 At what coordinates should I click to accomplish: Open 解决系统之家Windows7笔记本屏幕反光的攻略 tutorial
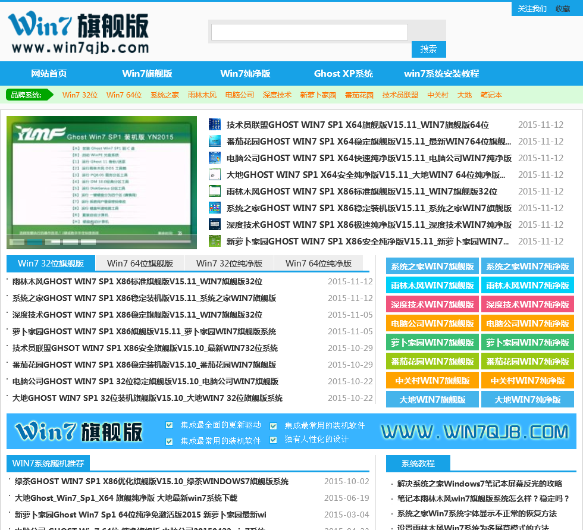479,483
